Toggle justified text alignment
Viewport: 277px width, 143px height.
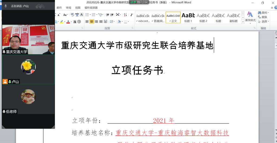101,22
